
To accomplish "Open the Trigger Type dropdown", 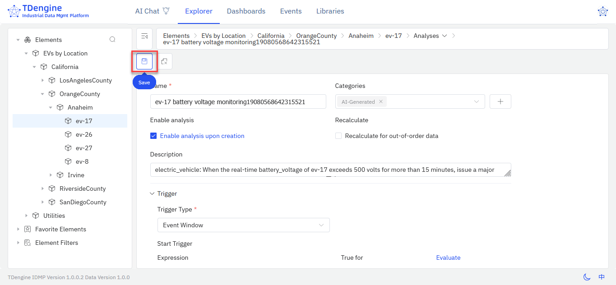I will [243, 225].
